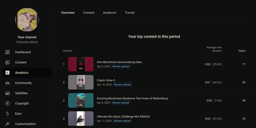Click the Copyright circle-C icon
Screen dimensions: 256x128
pos(7,103)
